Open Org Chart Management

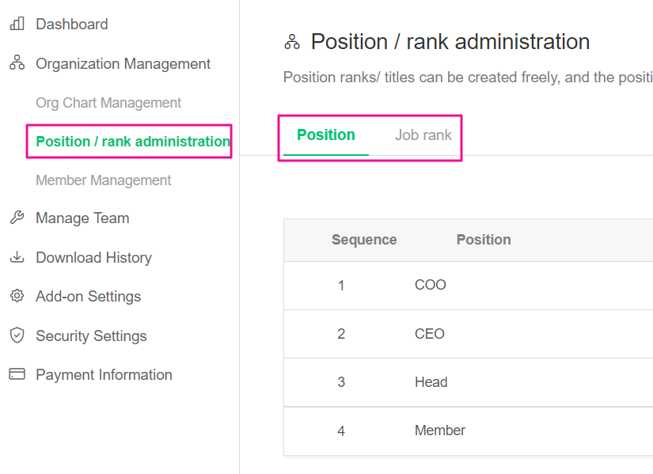[108, 103]
